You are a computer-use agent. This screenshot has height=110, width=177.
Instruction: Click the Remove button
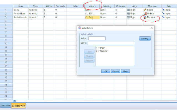pos(89,61)
